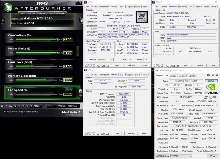Click the Memory Clock slider handle

[45, 80]
